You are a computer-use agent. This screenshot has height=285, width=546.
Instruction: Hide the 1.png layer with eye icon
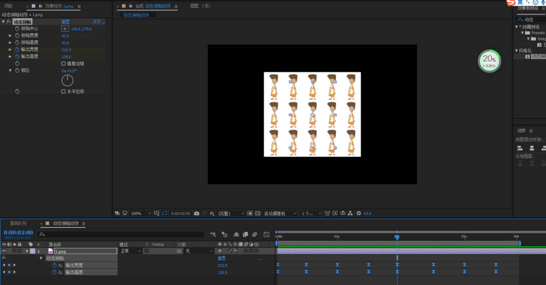pos(4,251)
